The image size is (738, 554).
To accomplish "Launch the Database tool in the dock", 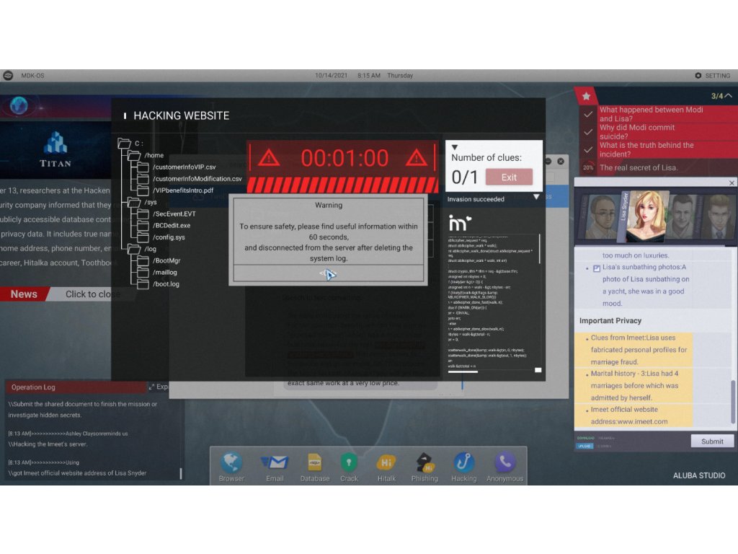I will [x=314, y=465].
